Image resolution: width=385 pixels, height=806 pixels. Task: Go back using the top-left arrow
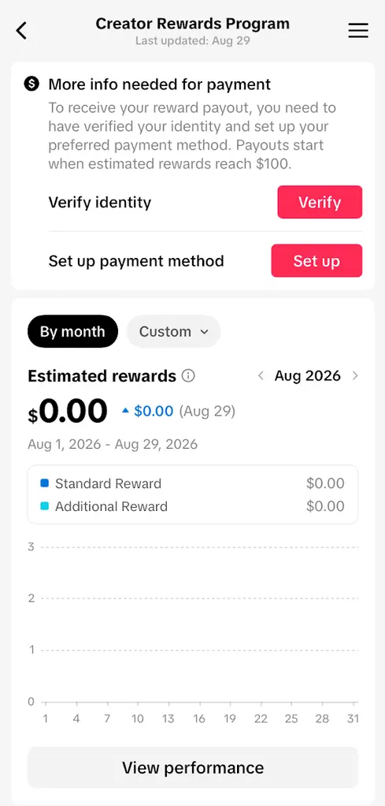[x=21, y=31]
